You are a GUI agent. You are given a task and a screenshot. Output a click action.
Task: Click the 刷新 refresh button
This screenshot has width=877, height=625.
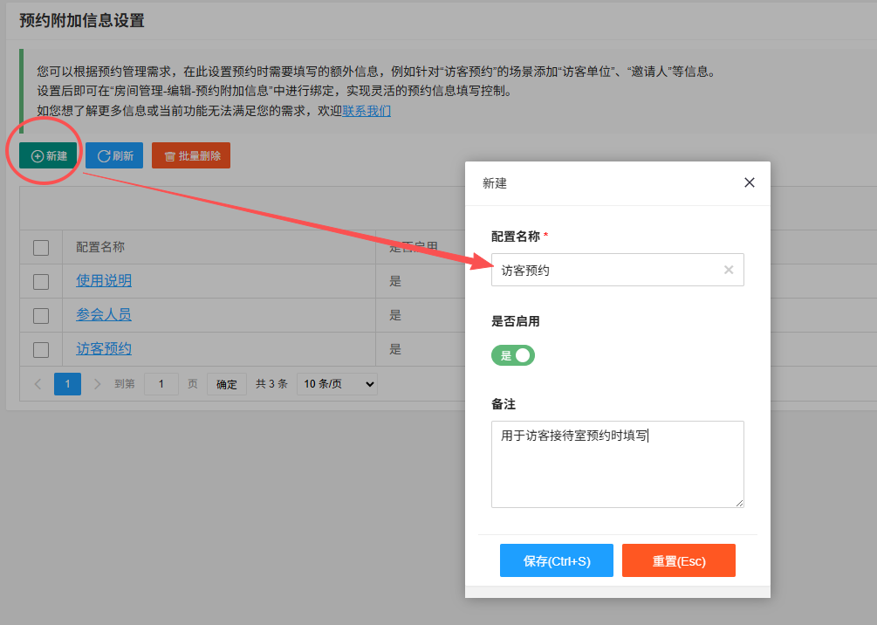coord(114,156)
